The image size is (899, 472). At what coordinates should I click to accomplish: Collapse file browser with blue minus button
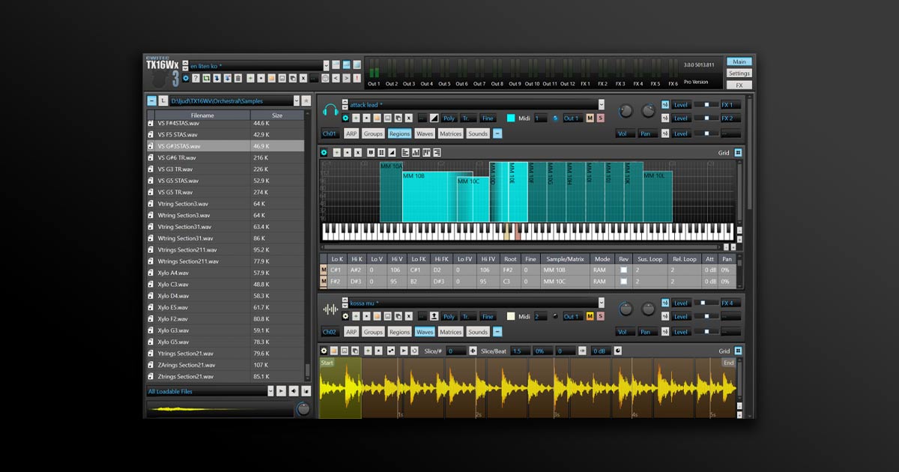point(151,100)
